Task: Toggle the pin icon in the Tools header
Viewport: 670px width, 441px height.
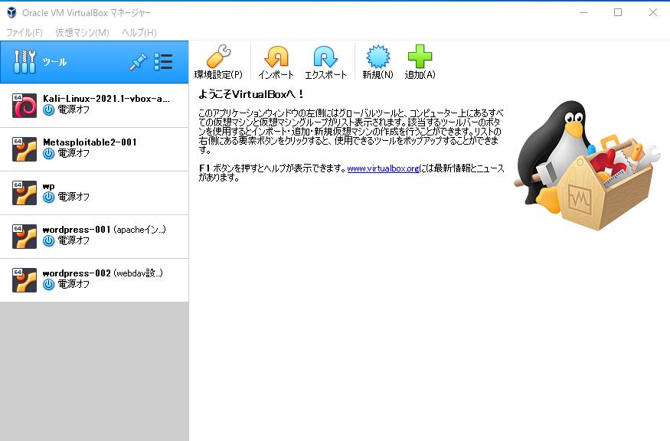Action: (x=138, y=61)
